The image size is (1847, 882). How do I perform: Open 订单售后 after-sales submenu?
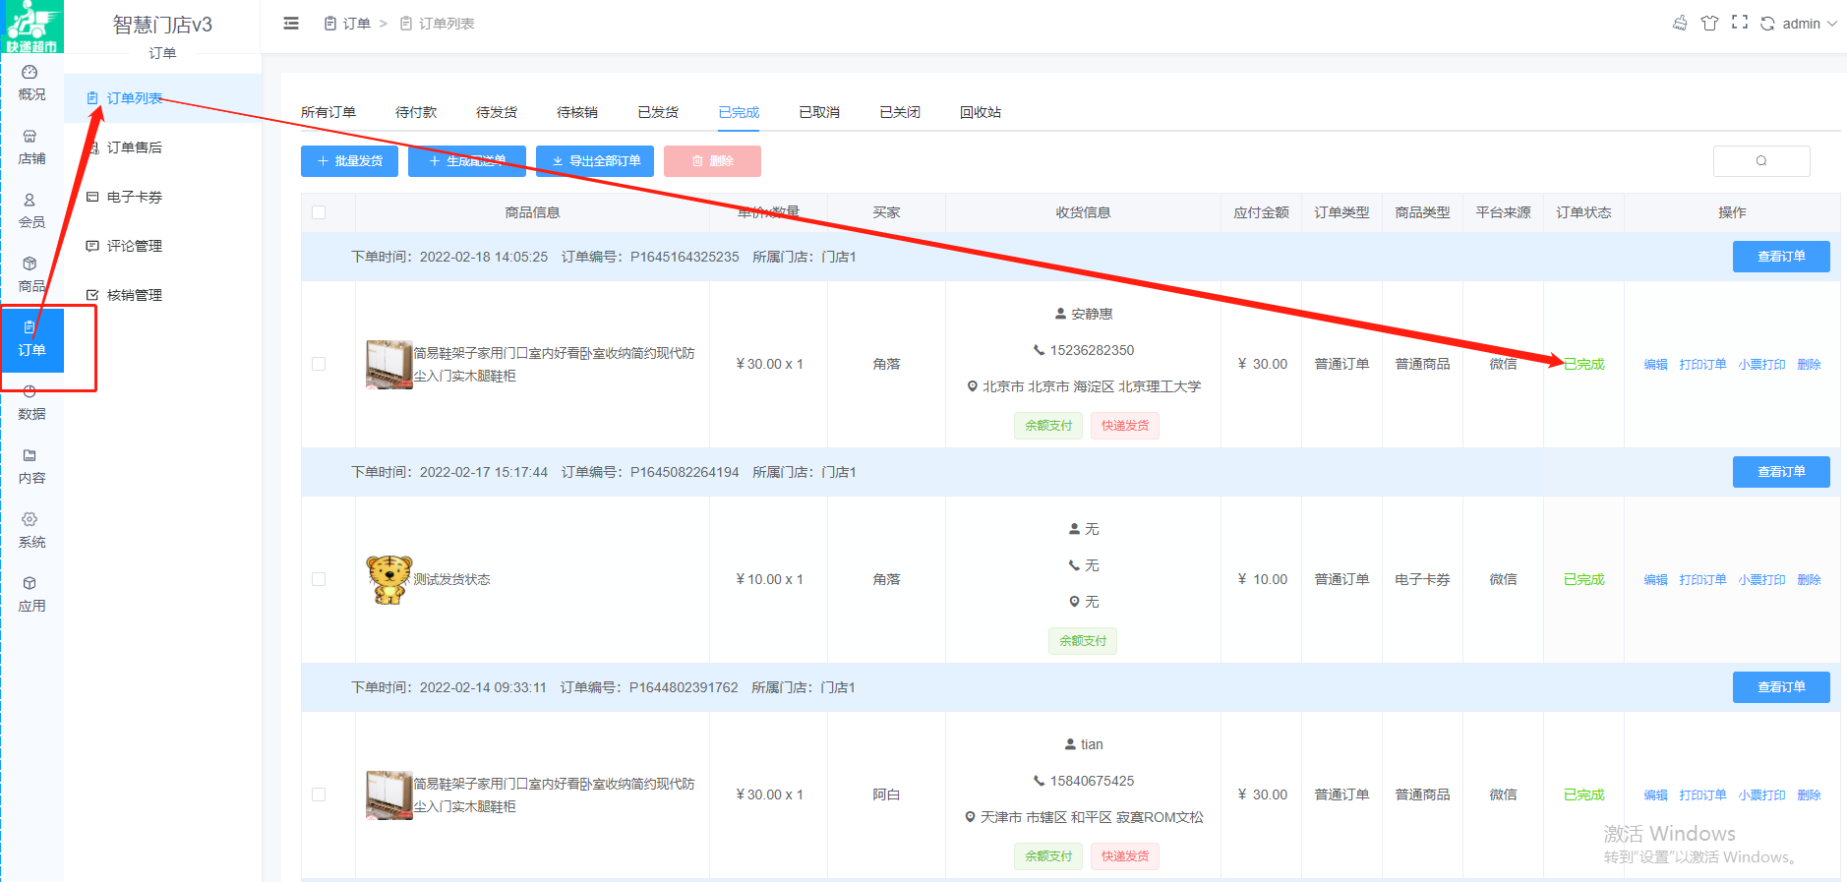162,147
